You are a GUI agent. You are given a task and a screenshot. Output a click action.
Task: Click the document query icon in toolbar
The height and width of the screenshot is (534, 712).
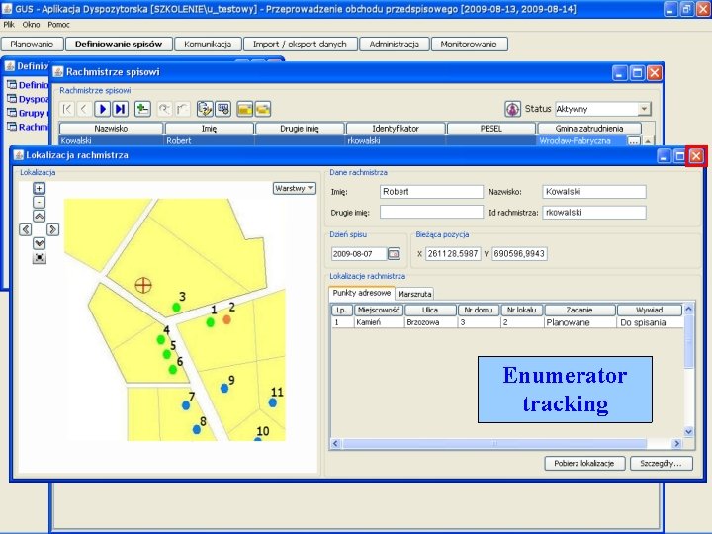[x=205, y=109]
